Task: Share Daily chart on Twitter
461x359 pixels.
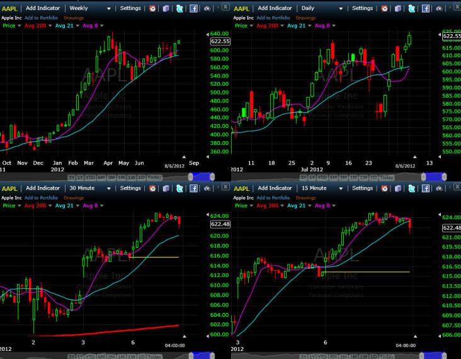Action: 412,9
